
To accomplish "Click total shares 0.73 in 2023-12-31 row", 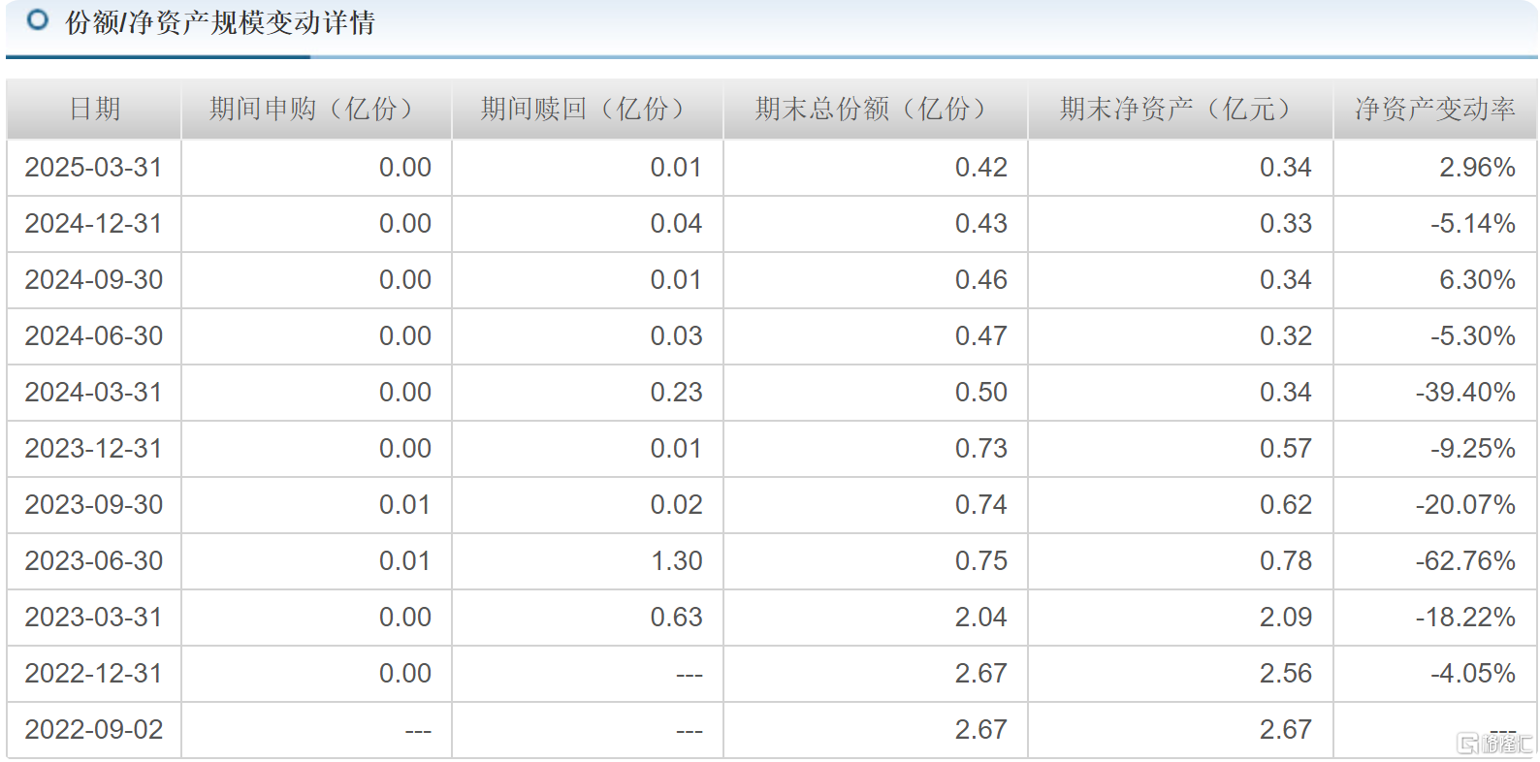I will (x=981, y=449).
